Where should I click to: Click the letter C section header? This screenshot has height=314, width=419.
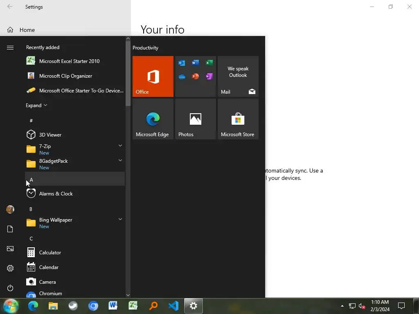tap(75, 238)
